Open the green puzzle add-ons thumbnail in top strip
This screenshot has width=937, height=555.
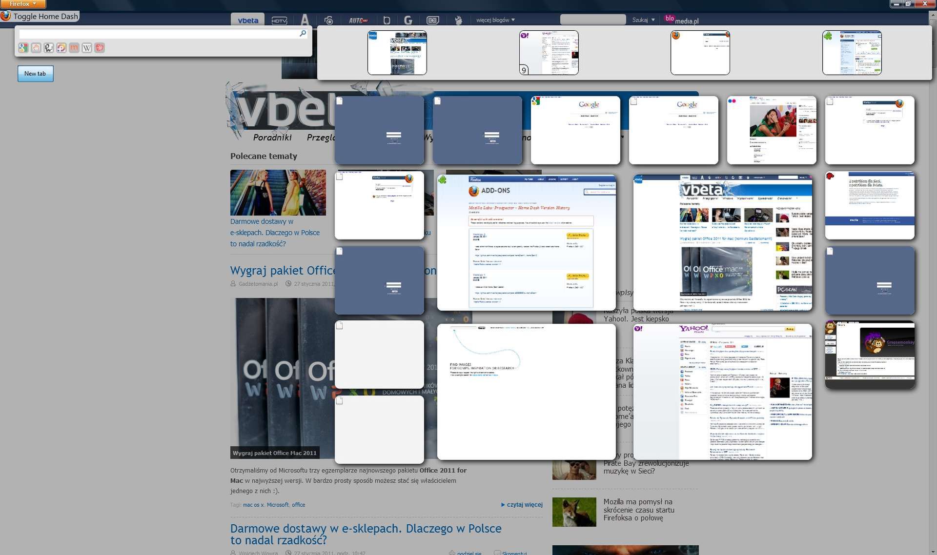(x=852, y=53)
